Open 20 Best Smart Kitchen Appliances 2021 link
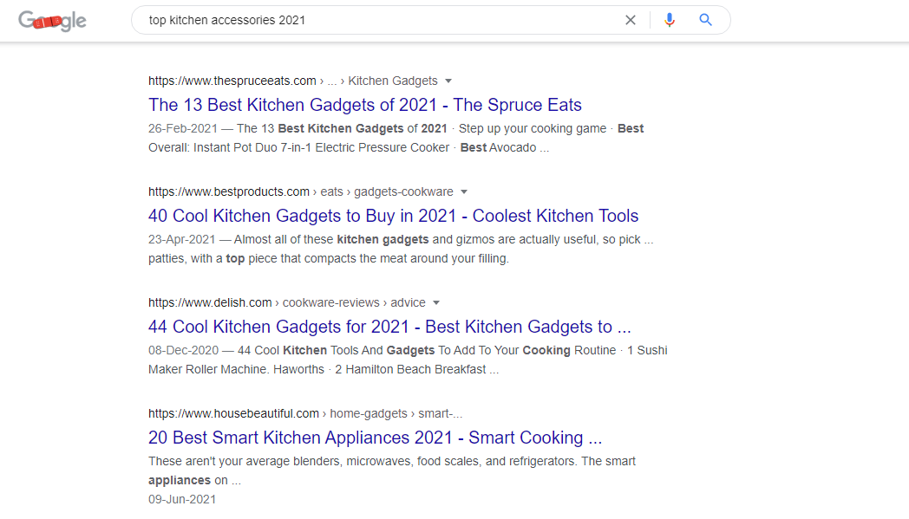This screenshot has width=909, height=519. coord(375,438)
